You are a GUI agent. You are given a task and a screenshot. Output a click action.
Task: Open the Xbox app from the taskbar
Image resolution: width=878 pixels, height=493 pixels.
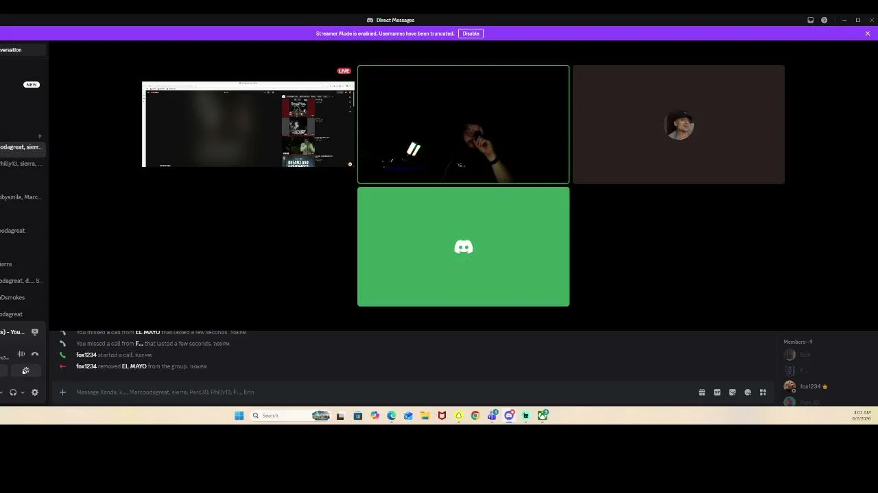(x=543, y=416)
